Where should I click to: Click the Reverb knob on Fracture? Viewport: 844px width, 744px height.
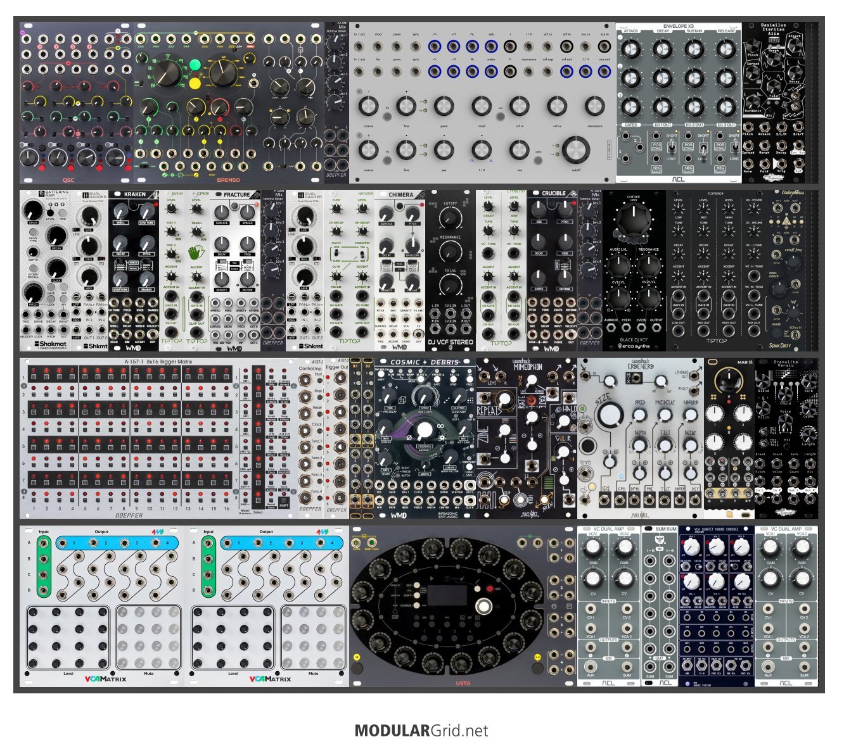(247, 278)
